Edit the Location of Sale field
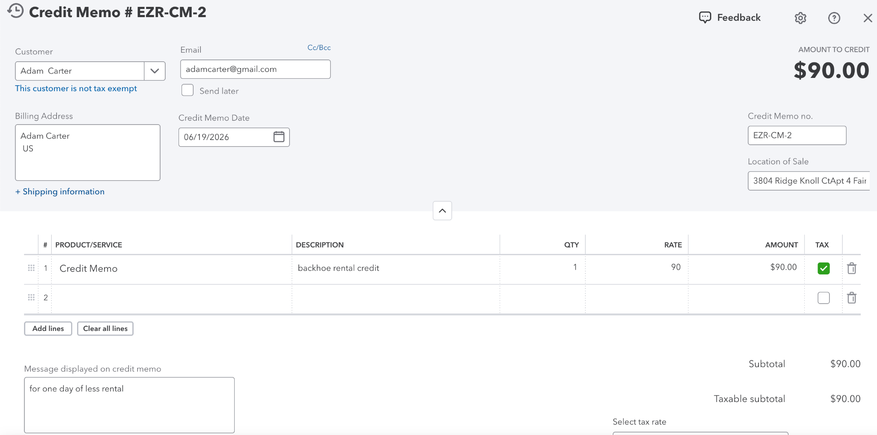 809,181
